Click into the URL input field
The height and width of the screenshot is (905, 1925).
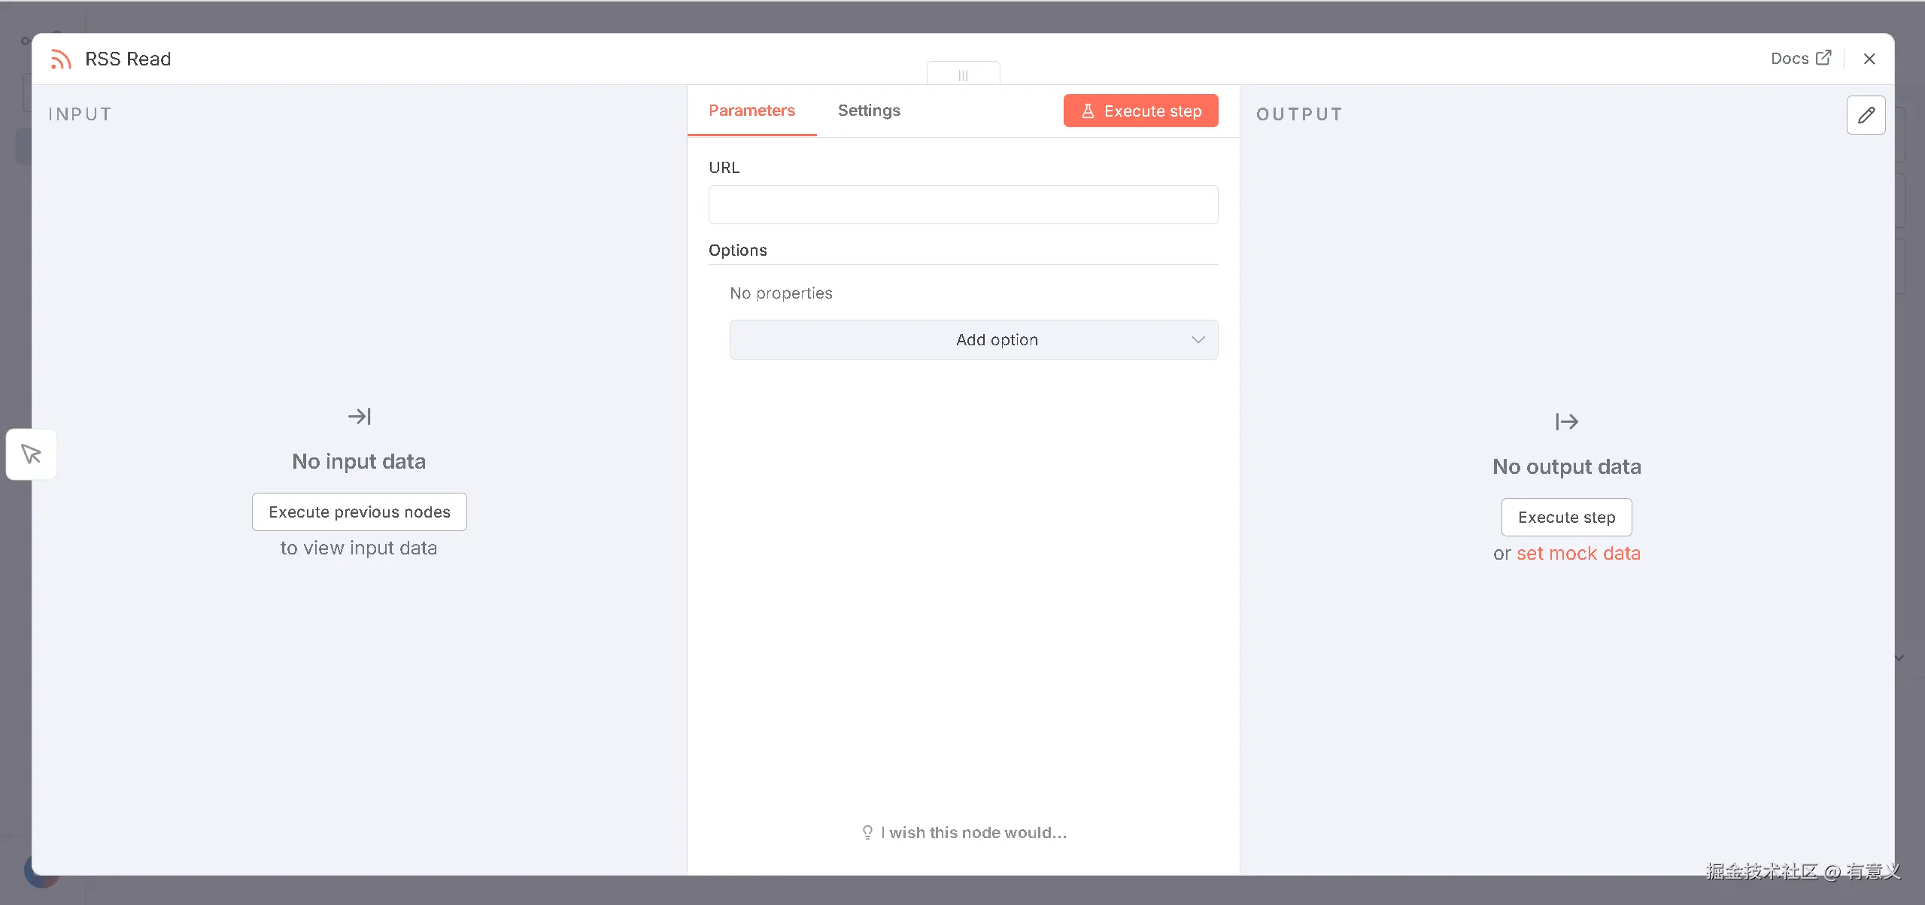pos(963,205)
